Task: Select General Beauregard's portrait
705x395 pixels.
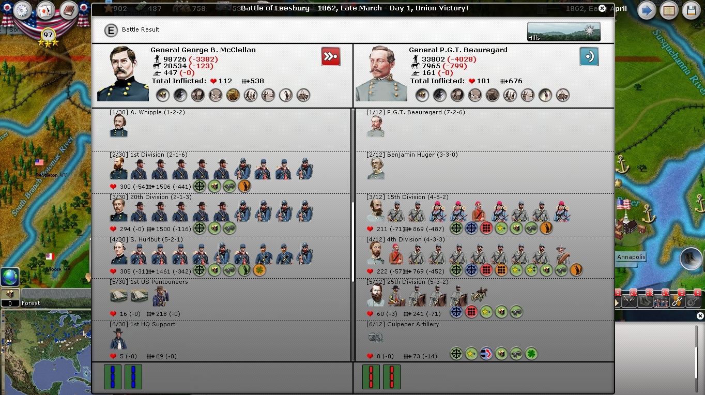Action: (382, 74)
